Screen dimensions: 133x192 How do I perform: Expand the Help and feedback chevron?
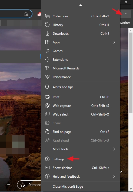114,177
